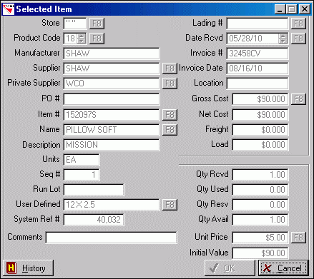
Task: Decrement Product Code with down spinner arrow
Action: pos(82,41)
